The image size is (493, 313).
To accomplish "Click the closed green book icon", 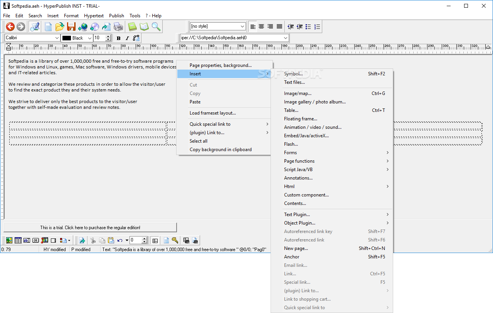I will [132, 27].
